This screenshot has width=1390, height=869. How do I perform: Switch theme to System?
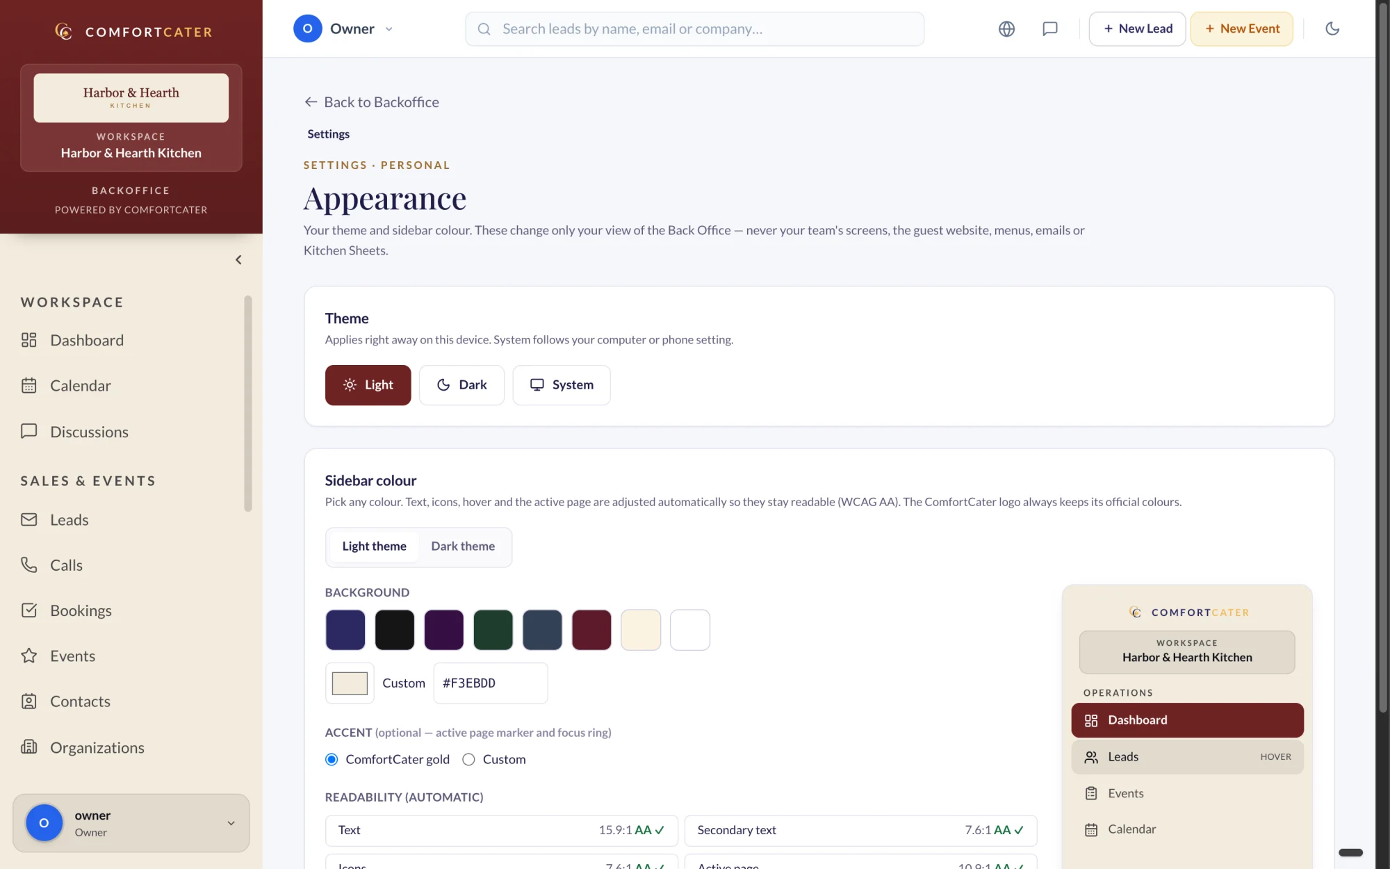tap(562, 385)
